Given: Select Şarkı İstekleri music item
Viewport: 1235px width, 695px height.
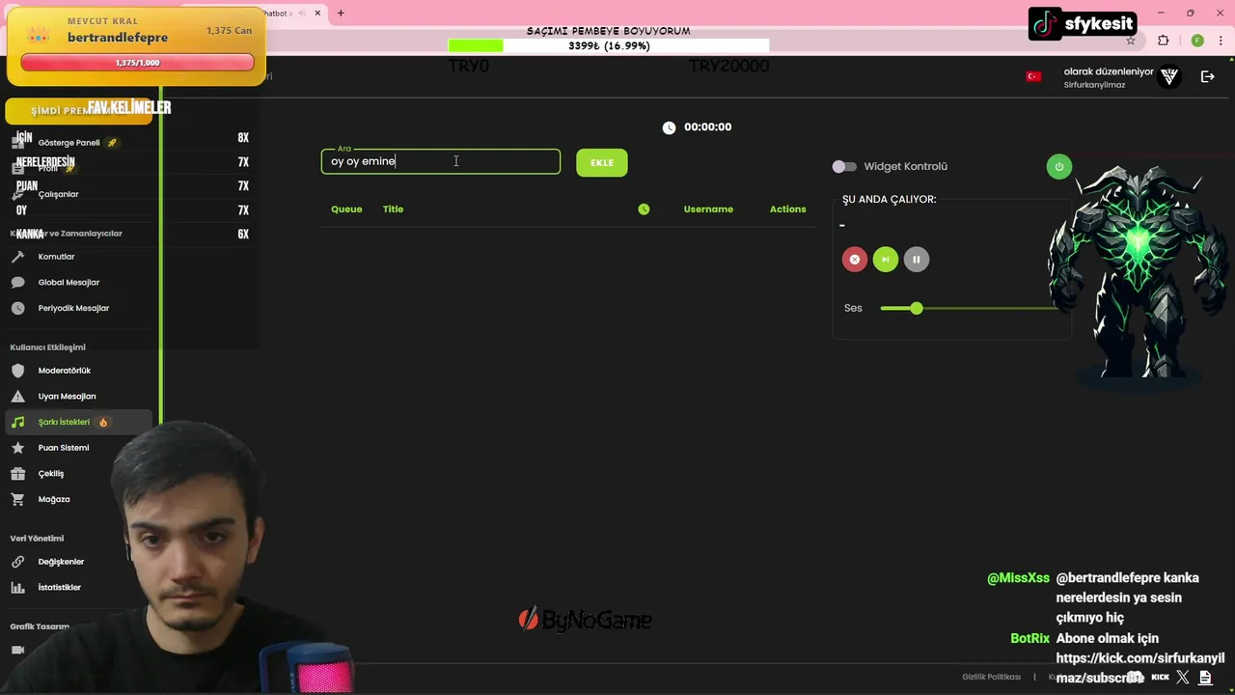Looking at the screenshot, I should click(77, 422).
